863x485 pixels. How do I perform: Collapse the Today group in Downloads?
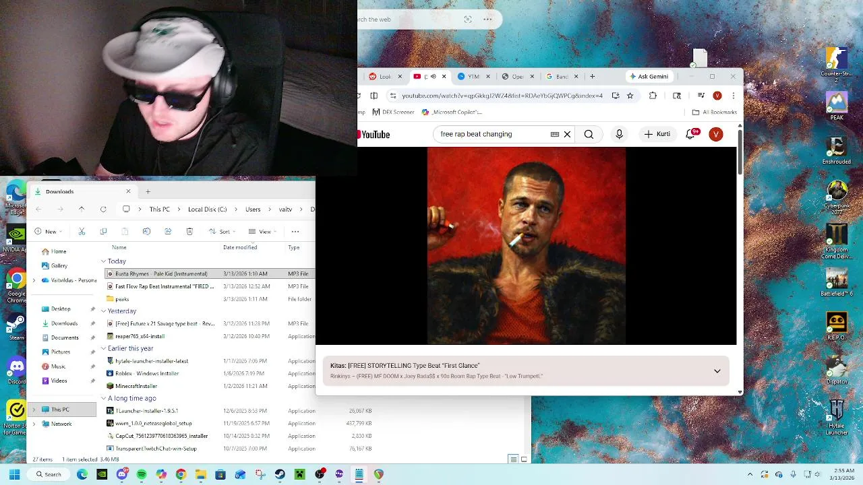coord(103,261)
